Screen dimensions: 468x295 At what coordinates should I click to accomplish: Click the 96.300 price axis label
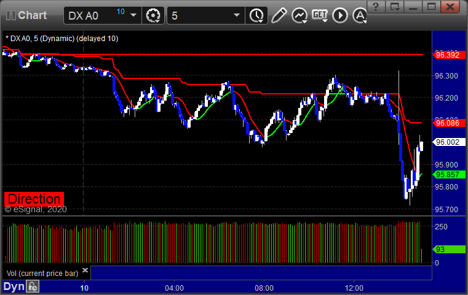click(x=446, y=76)
